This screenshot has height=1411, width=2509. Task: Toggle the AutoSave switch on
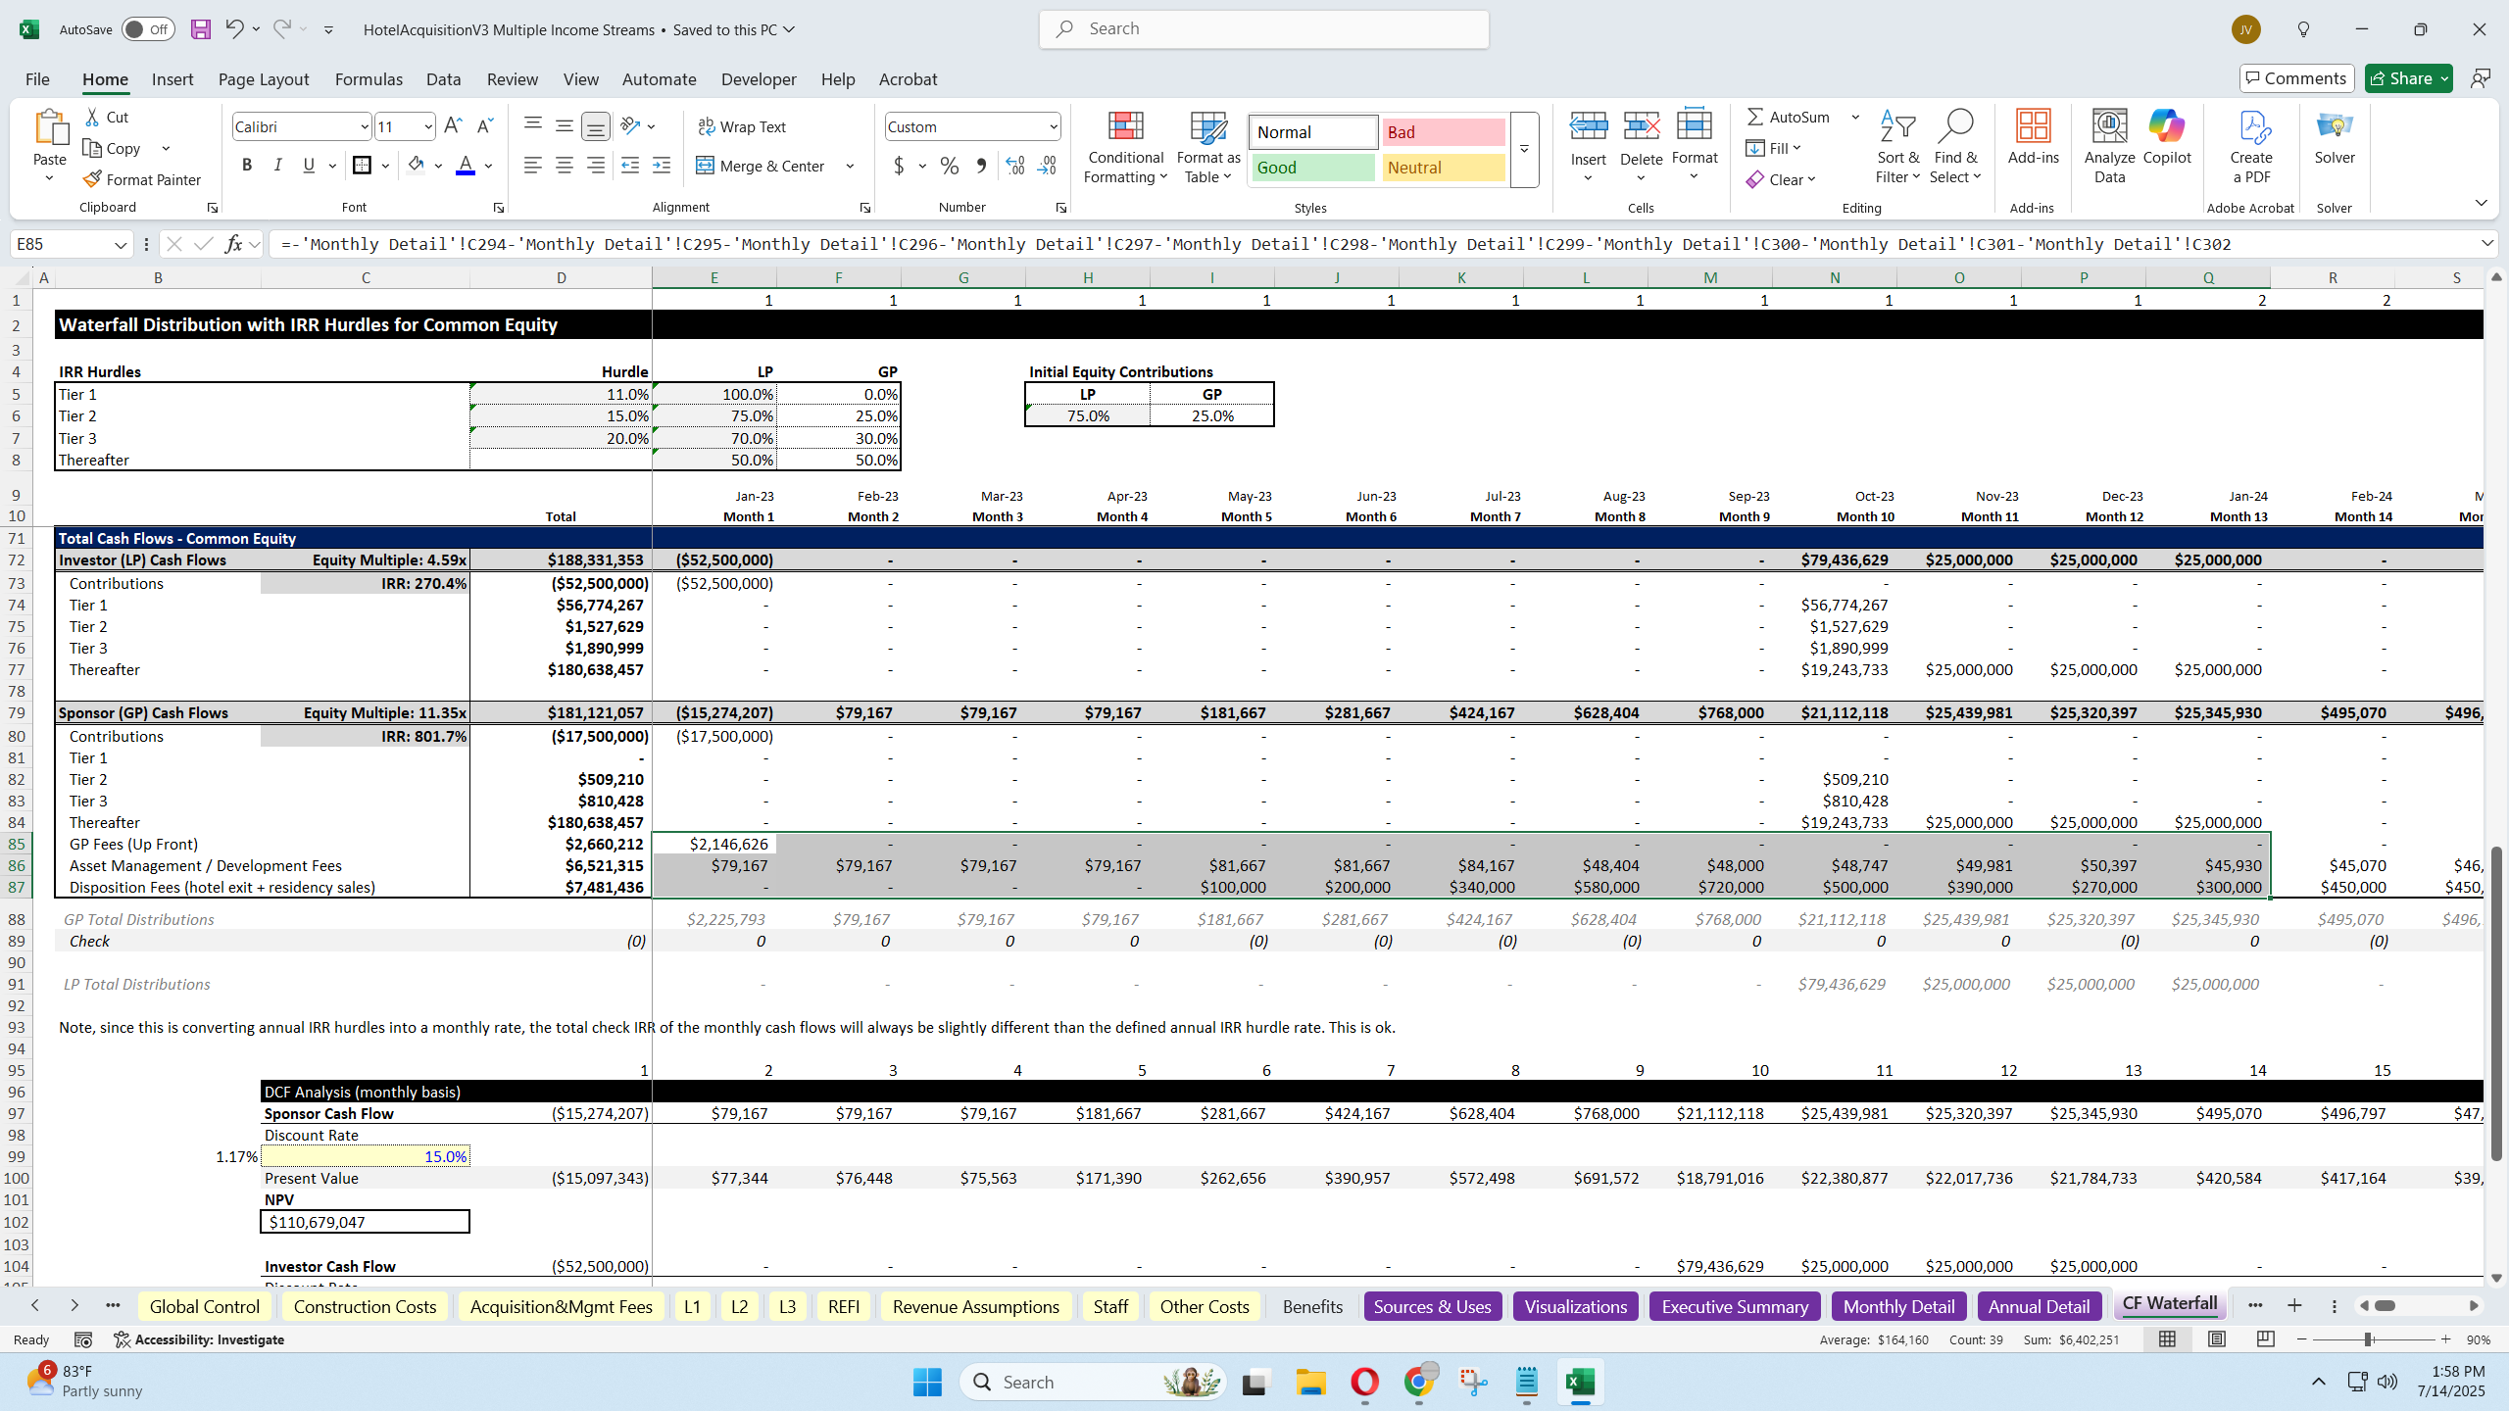click(x=147, y=29)
